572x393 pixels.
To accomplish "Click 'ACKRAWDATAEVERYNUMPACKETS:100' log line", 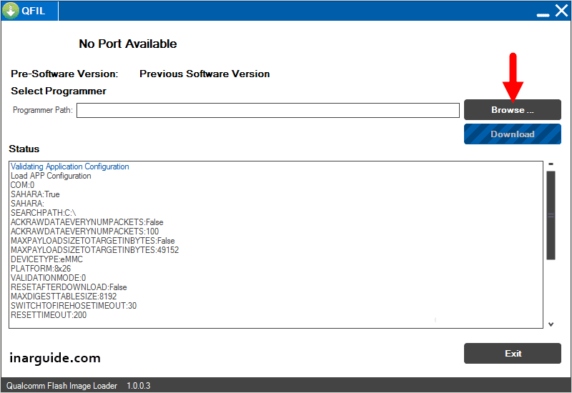I will pyautogui.click(x=84, y=232).
